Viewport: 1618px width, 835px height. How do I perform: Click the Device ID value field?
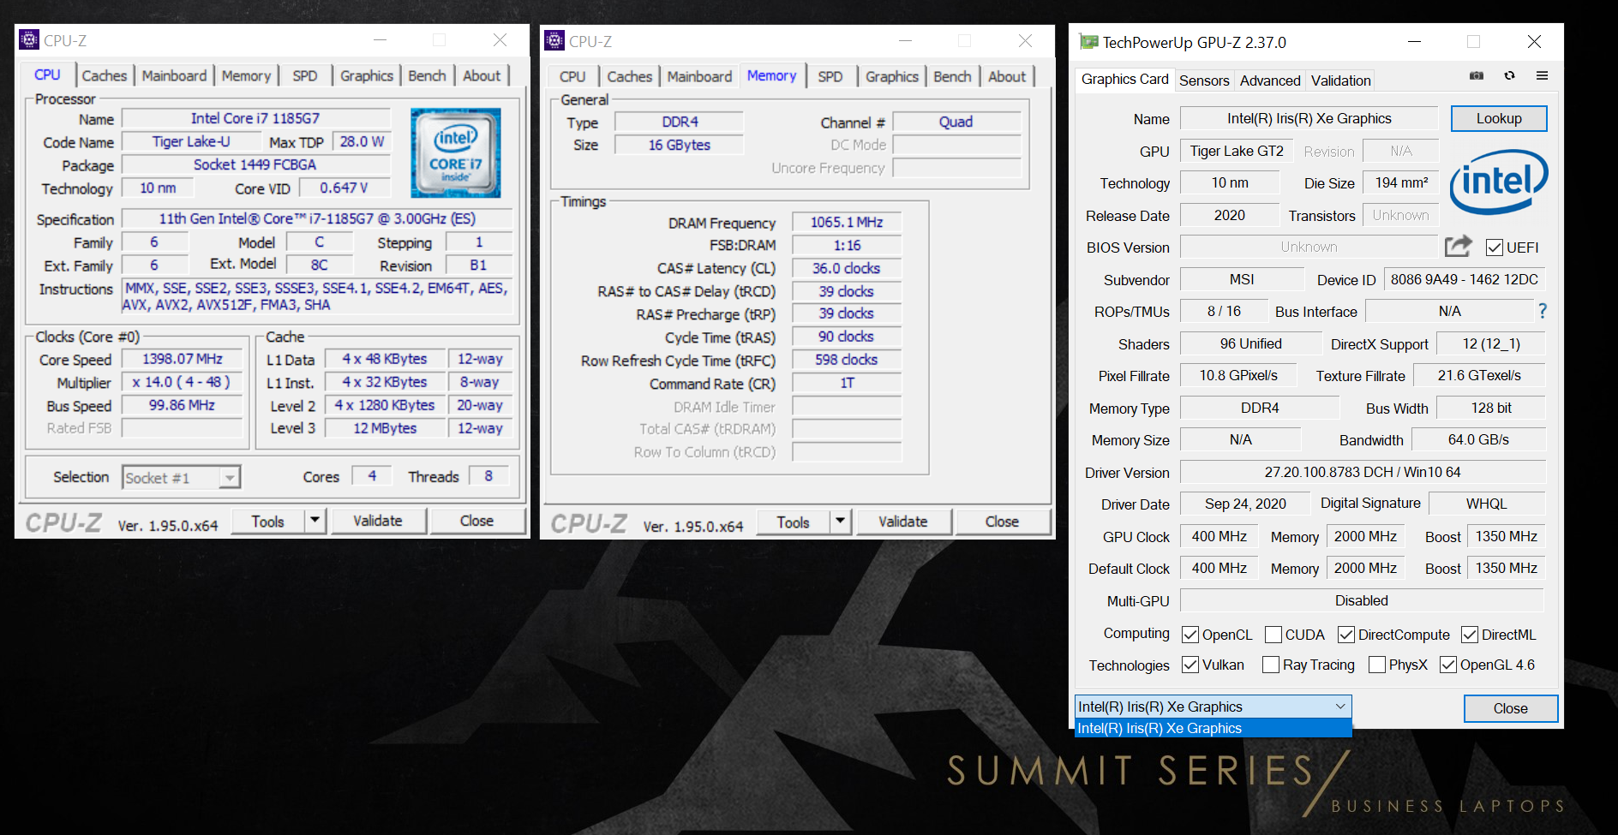1464,279
